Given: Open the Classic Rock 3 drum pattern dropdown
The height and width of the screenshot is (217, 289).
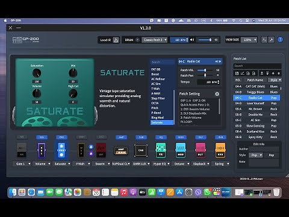Looking at the screenshot, I should (x=154, y=40).
